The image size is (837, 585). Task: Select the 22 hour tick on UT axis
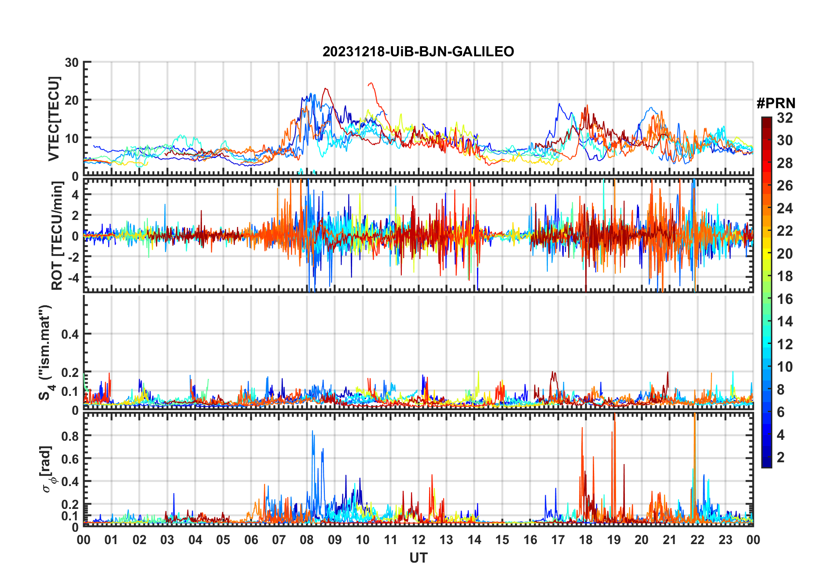[x=697, y=540]
